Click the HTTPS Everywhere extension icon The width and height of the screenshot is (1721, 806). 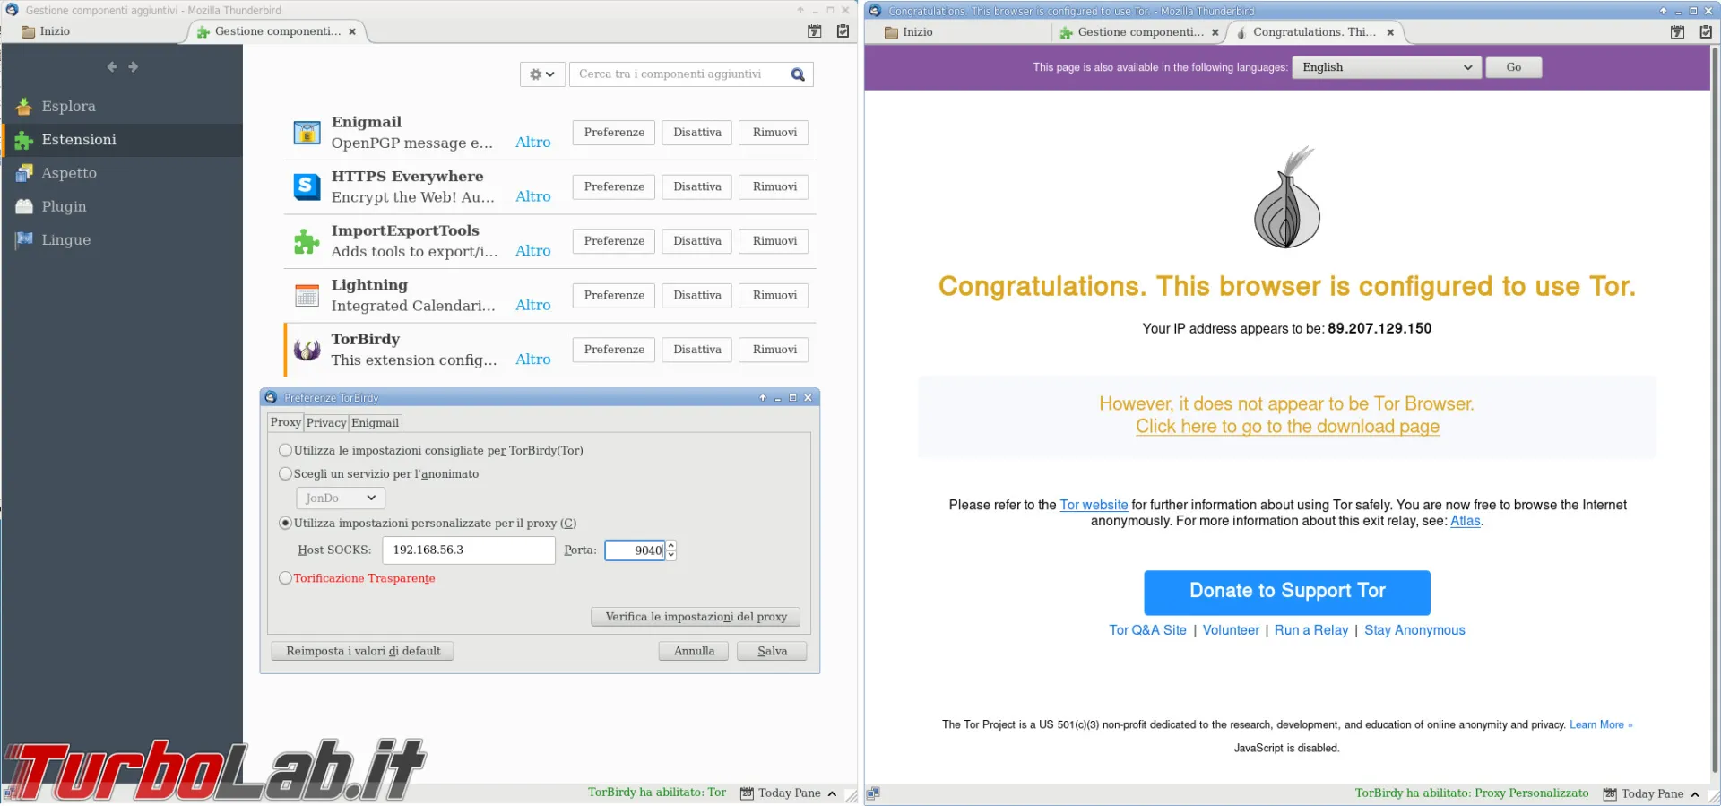[307, 186]
